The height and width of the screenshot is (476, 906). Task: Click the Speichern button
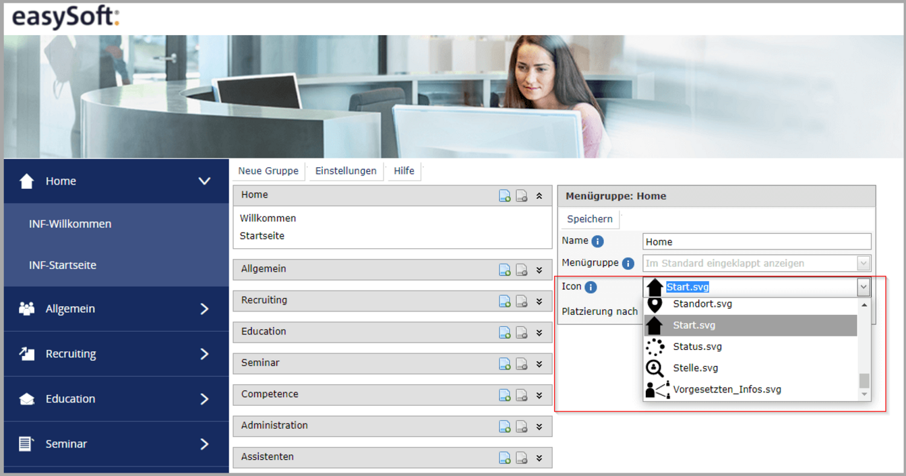[x=589, y=219]
